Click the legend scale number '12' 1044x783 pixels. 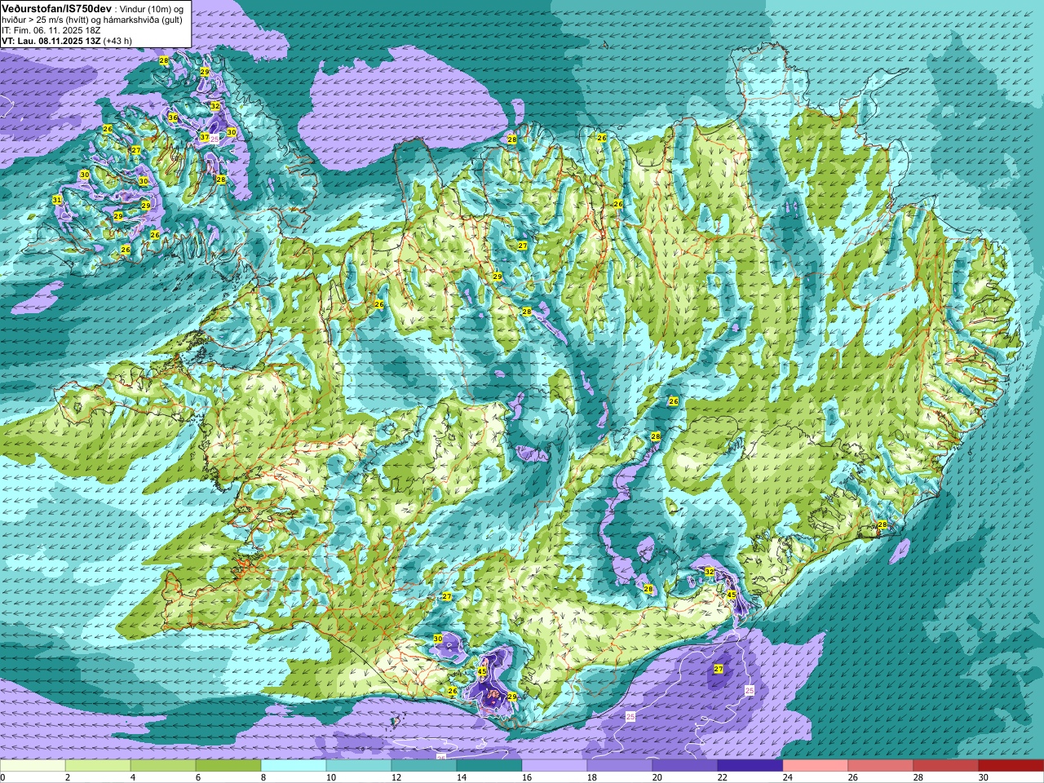coord(396,777)
